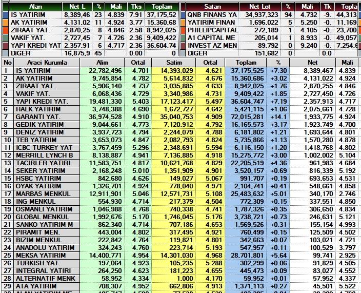Click the maroon swatch beside YAPI KREDI YAT buyer
This screenshot has height=293, width=361.
coord(6,46)
